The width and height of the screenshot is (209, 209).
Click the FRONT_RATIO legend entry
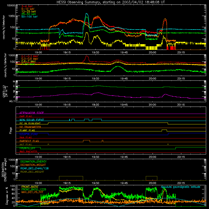[30, 187]
